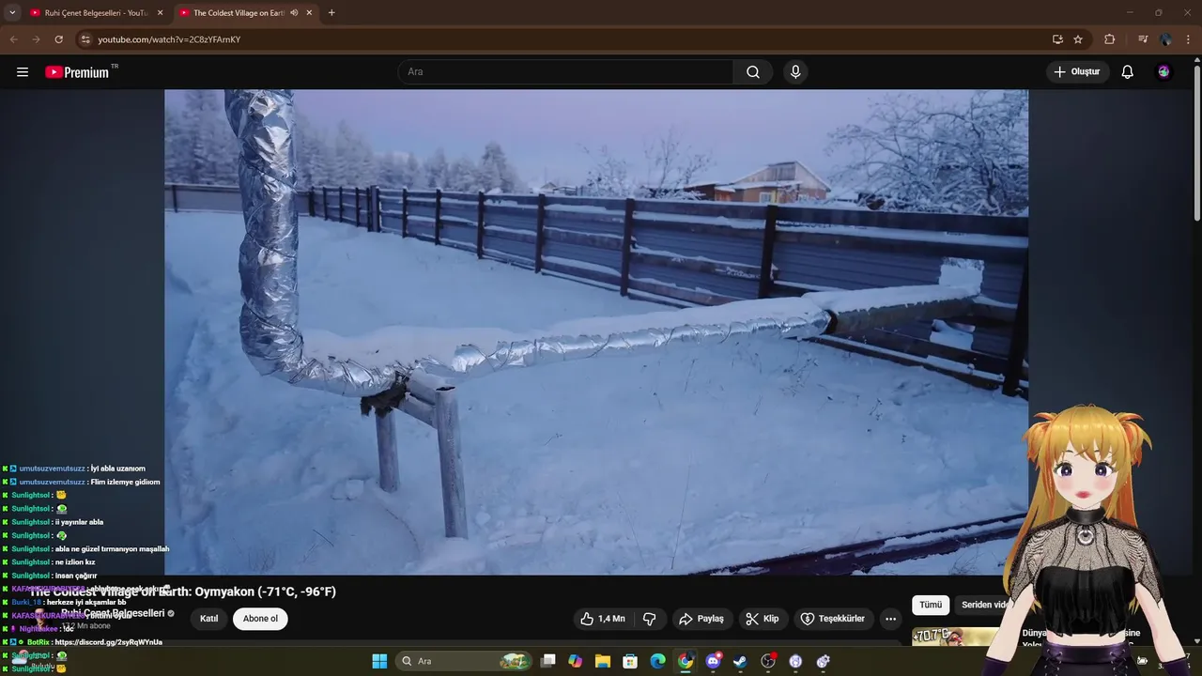Open Discord from the taskbar
The height and width of the screenshot is (676, 1202).
pos(713,661)
